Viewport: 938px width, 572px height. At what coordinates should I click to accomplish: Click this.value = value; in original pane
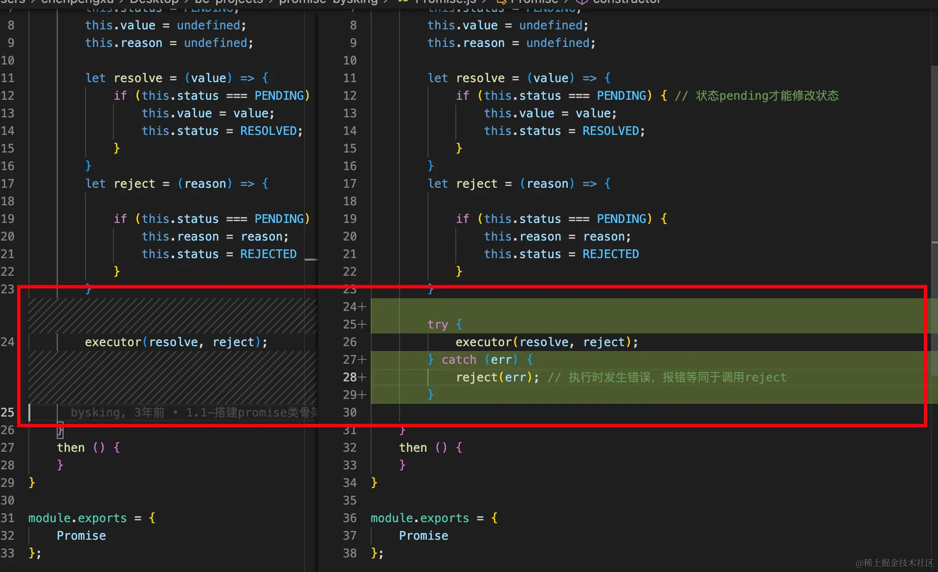pos(208,113)
